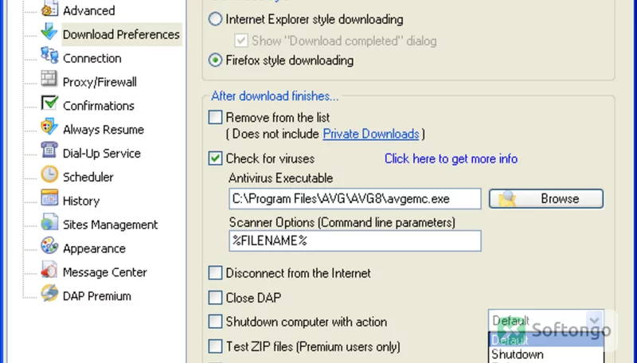Click the Sites Management globe icon
The image size is (637, 363).
tap(49, 221)
